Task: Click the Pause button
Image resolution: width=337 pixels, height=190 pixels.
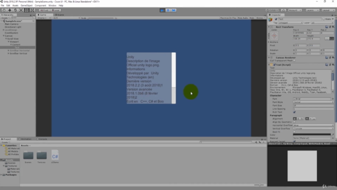Action: (x=168, y=10)
